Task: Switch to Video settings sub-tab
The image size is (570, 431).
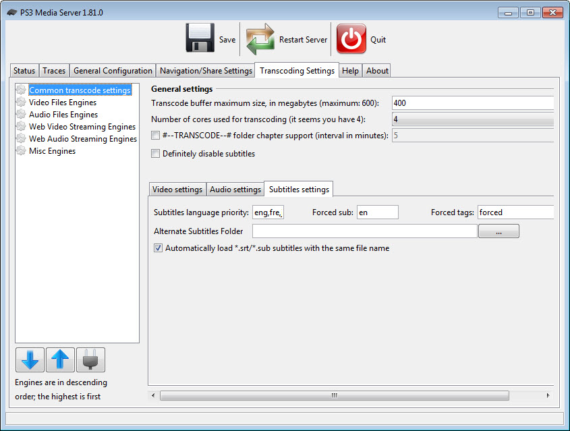Action: click(177, 190)
